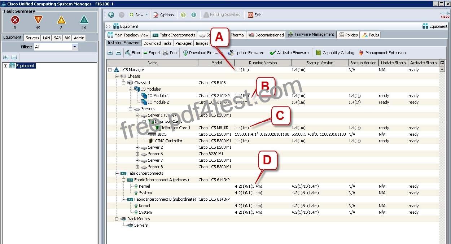Screen dimensions: 451x244
Task: Open the Faults tab
Action: pos(371,35)
